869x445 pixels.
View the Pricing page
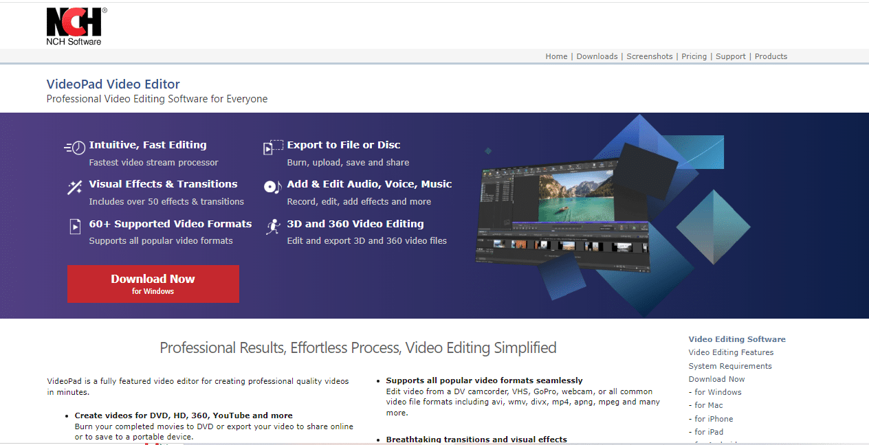[694, 56]
